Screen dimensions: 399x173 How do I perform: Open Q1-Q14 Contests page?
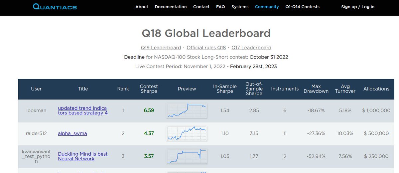[x=302, y=7]
